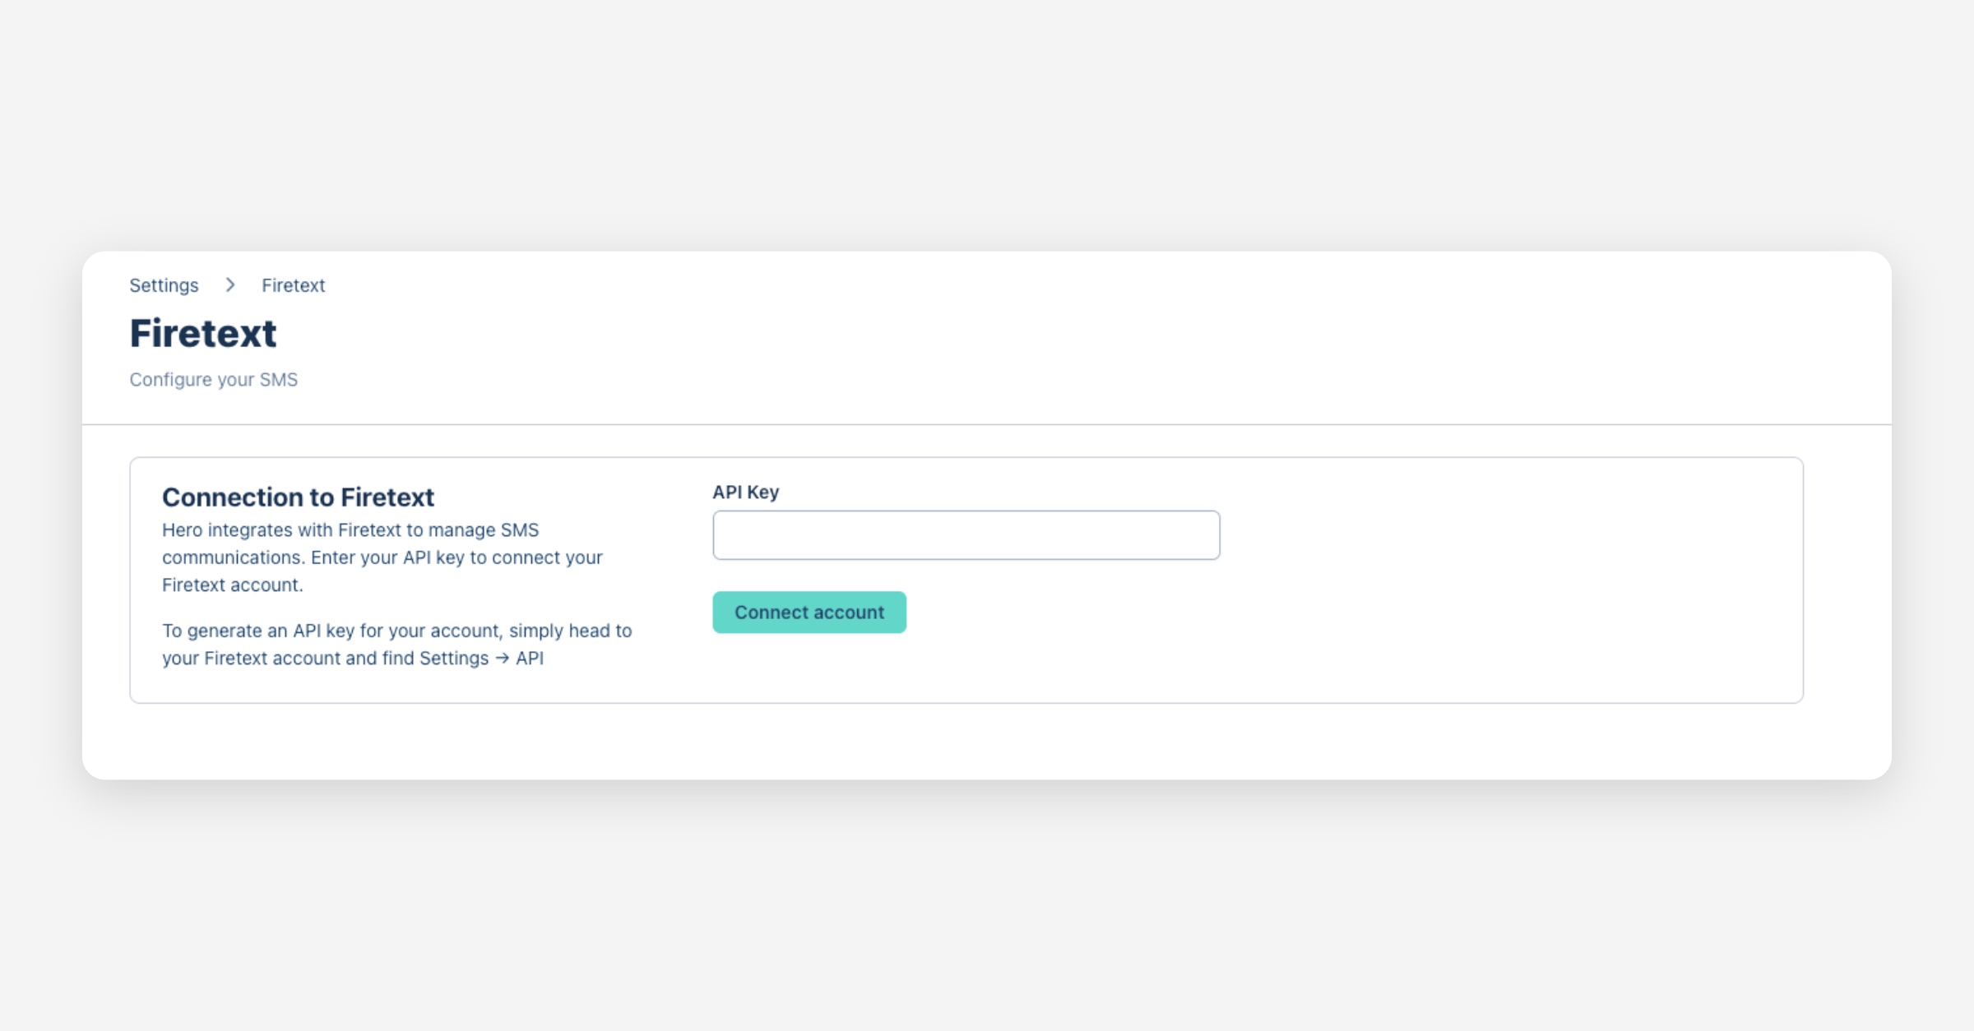
Task: Click the bold Firetext page heading
Action: click(203, 333)
